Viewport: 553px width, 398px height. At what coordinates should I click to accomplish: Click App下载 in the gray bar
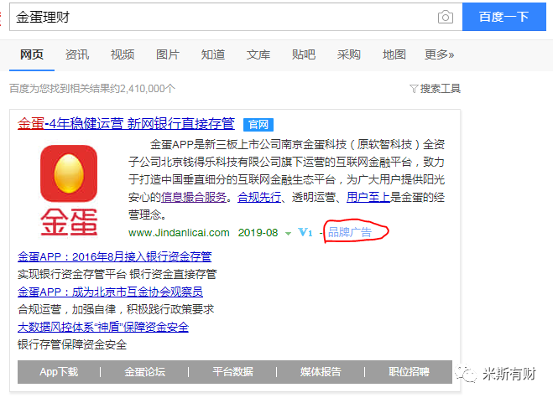pos(59,372)
